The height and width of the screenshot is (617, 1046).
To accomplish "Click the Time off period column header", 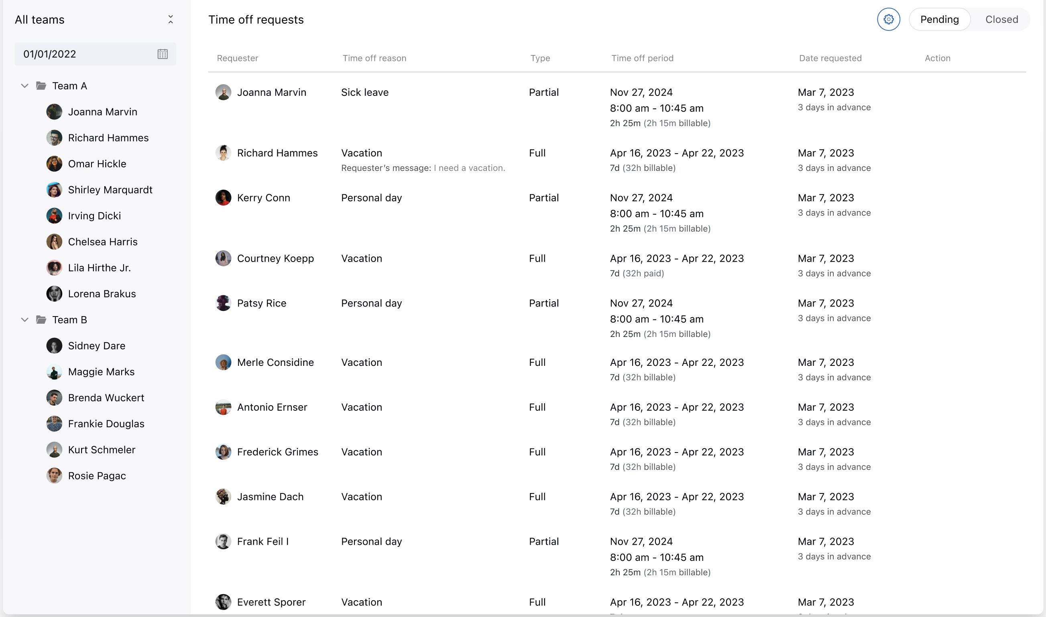I will (x=642, y=58).
